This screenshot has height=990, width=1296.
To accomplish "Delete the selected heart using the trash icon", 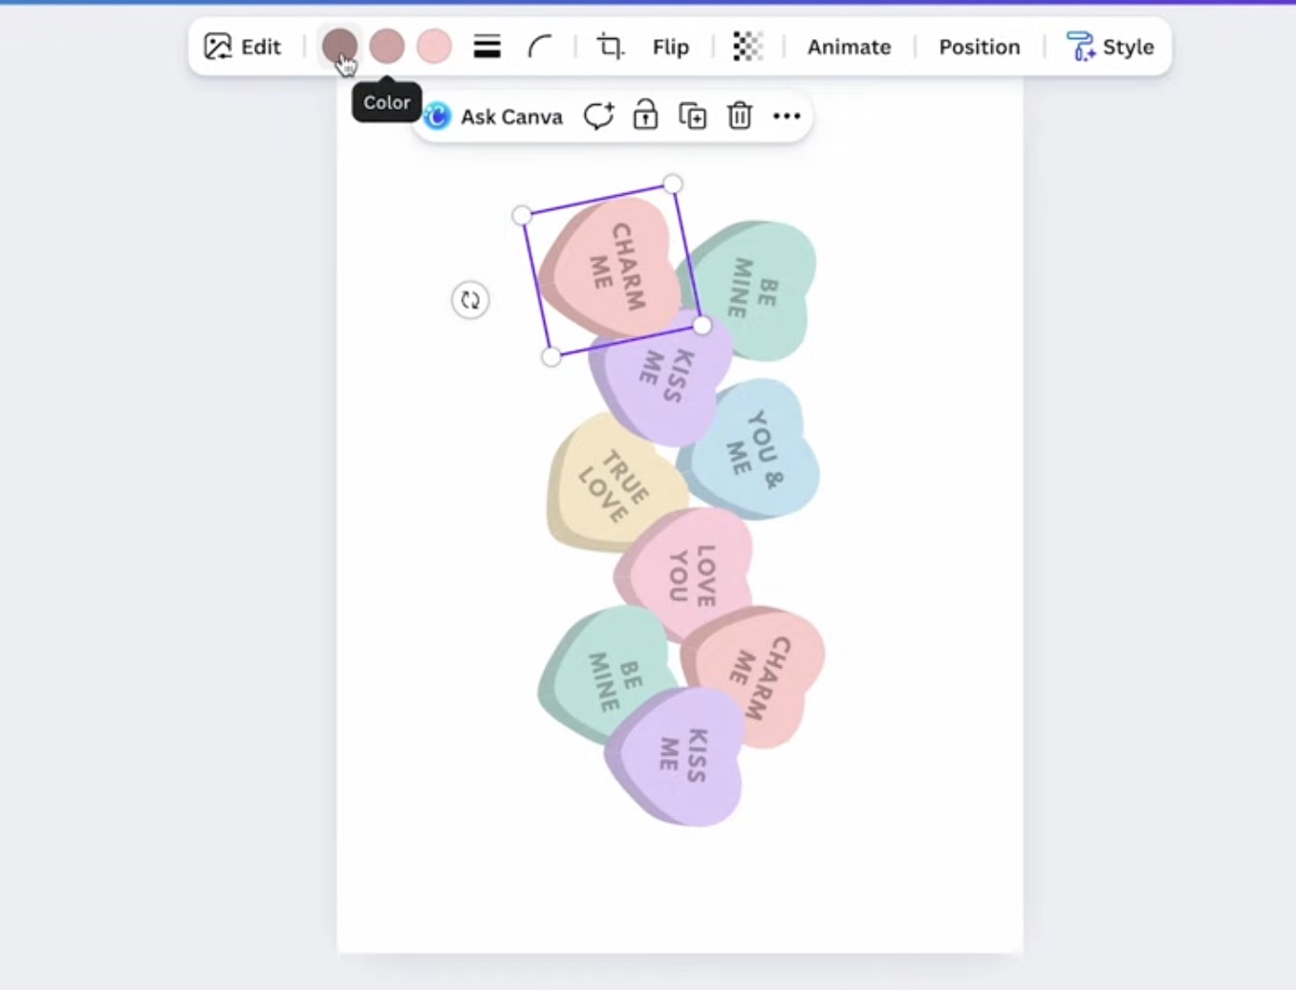I will (740, 116).
